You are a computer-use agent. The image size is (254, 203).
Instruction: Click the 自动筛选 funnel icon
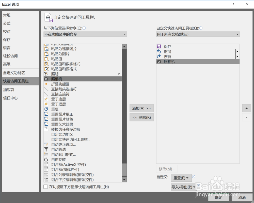pos(46,149)
